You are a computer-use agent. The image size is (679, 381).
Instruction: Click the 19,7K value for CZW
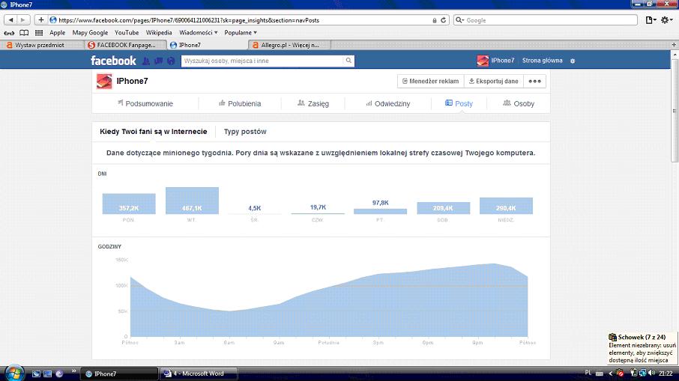[318, 207]
